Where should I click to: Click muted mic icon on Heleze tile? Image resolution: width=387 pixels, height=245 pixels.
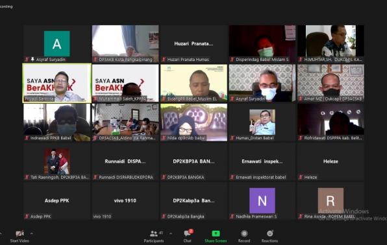click(x=301, y=177)
